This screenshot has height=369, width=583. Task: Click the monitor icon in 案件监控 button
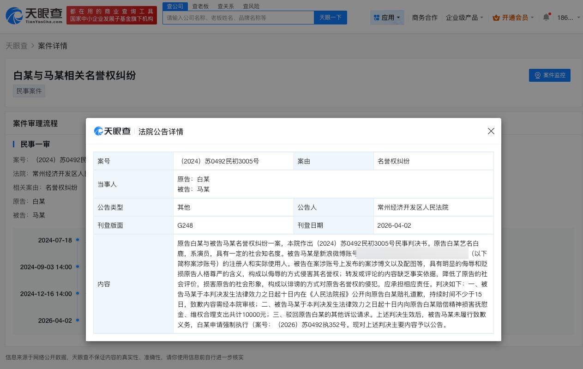538,75
